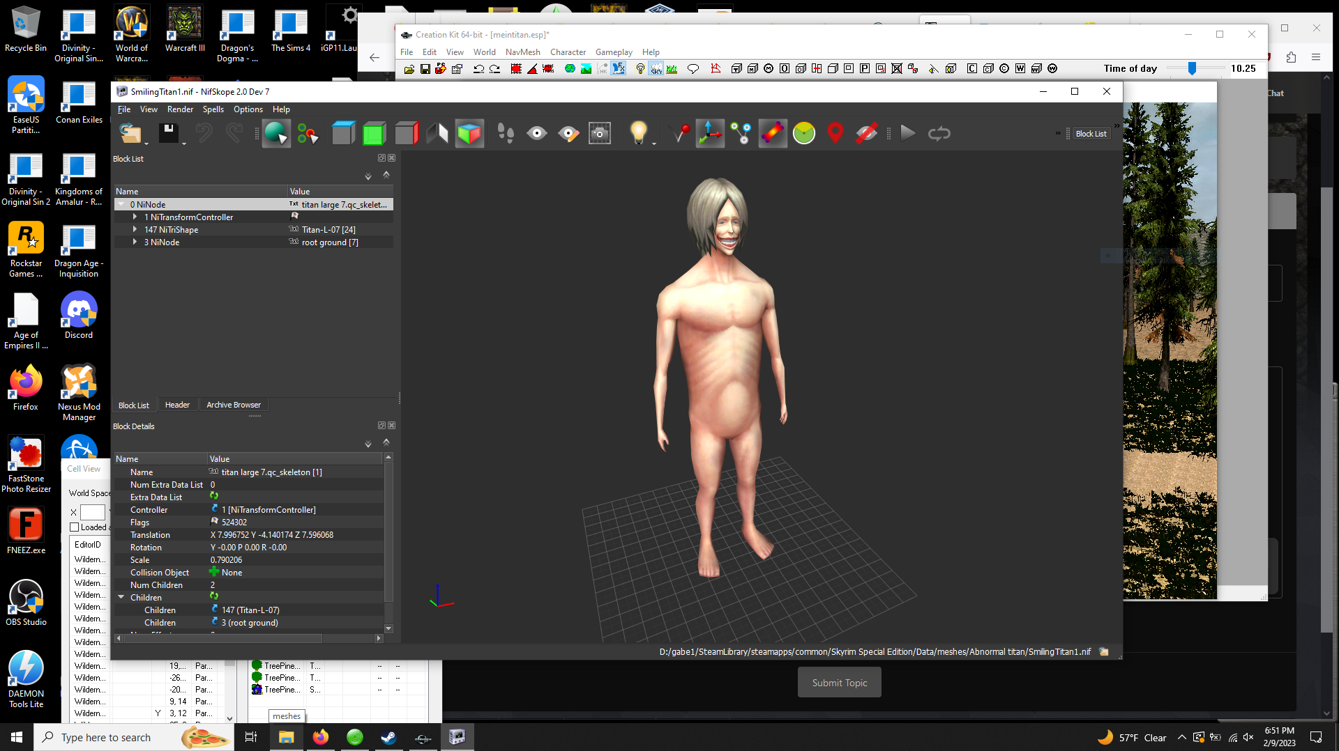Click the green-yellow circle render icon
This screenshot has height=751, width=1339.
coord(804,133)
